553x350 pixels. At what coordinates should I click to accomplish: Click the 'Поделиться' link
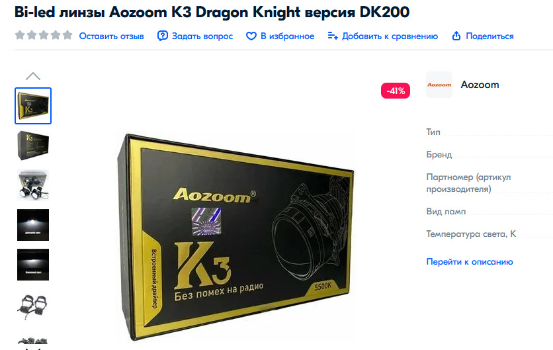489,36
